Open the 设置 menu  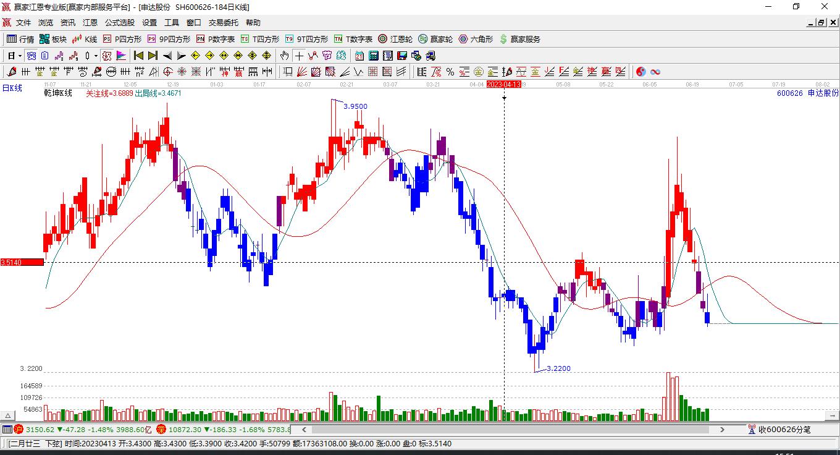click(149, 23)
